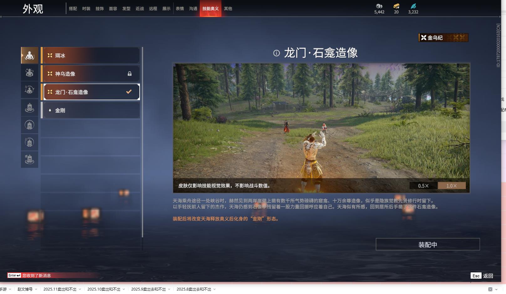Image resolution: width=506 pixels, height=294 pixels.
Task: Select the 近战 tab
Action: [140, 9]
